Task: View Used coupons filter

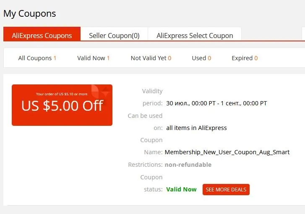Action: [x=201, y=58]
